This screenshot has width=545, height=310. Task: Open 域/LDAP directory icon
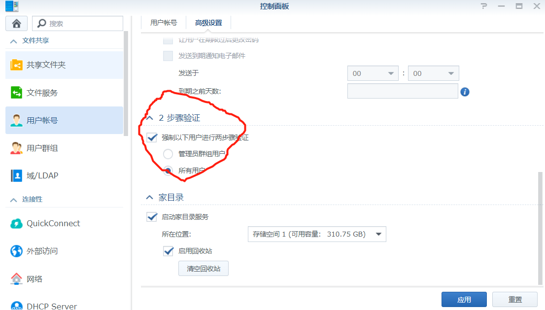17,175
